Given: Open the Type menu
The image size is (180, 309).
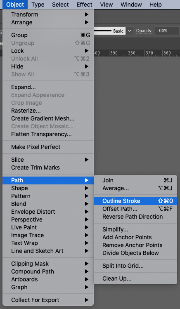Looking at the screenshot, I should coord(38,5).
